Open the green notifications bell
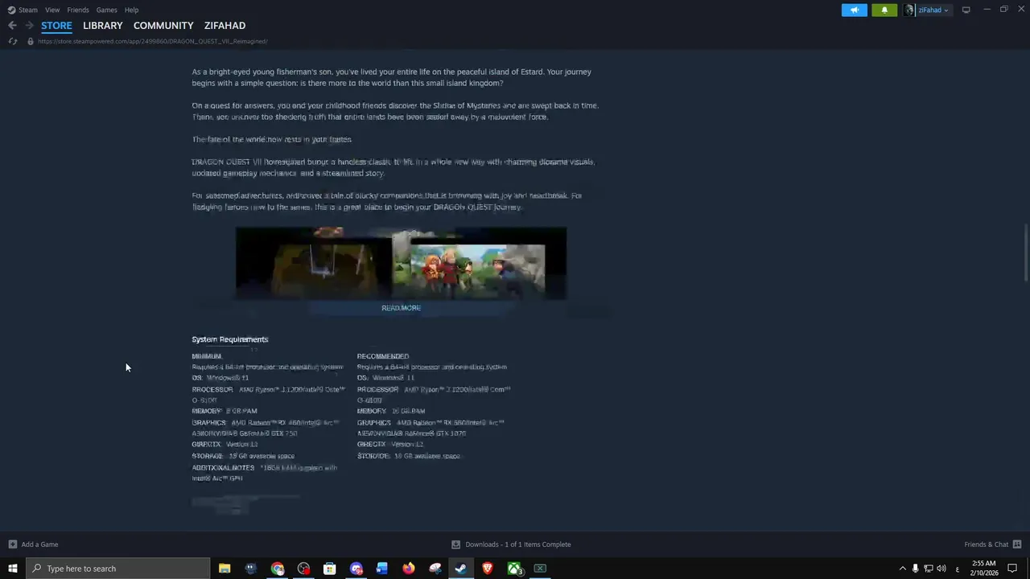 [884, 10]
